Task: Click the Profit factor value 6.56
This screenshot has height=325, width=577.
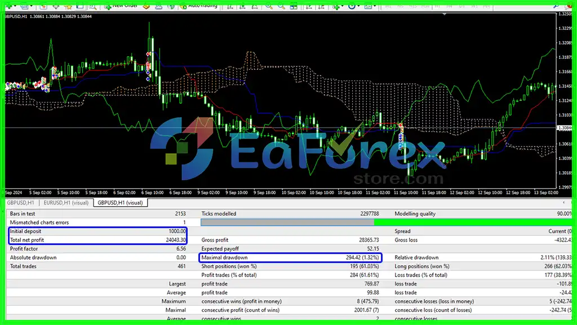Action: click(181, 249)
